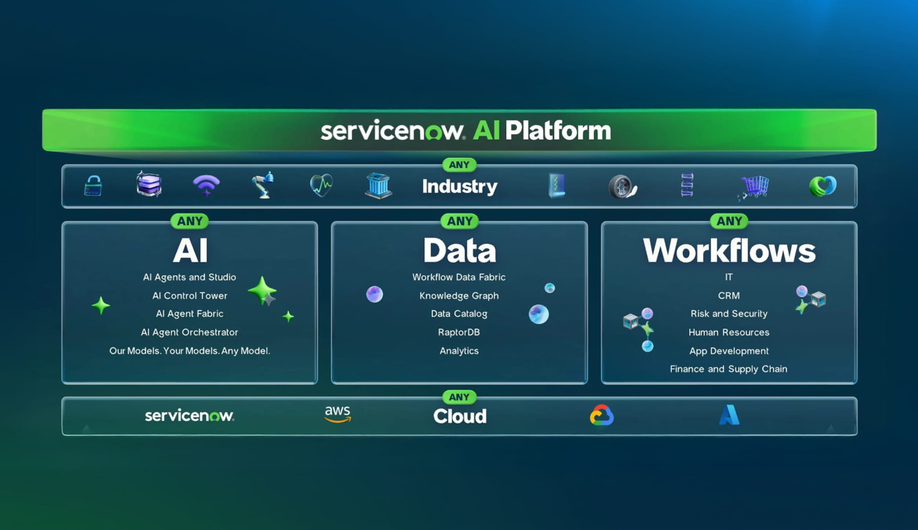Click the stacked server layers icon

pyautogui.click(x=149, y=184)
